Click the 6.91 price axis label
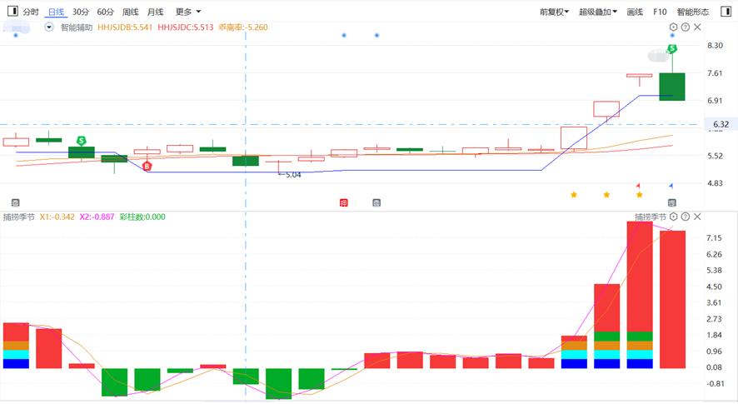This screenshot has width=738, height=404. pyautogui.click(x=715, y=100)
